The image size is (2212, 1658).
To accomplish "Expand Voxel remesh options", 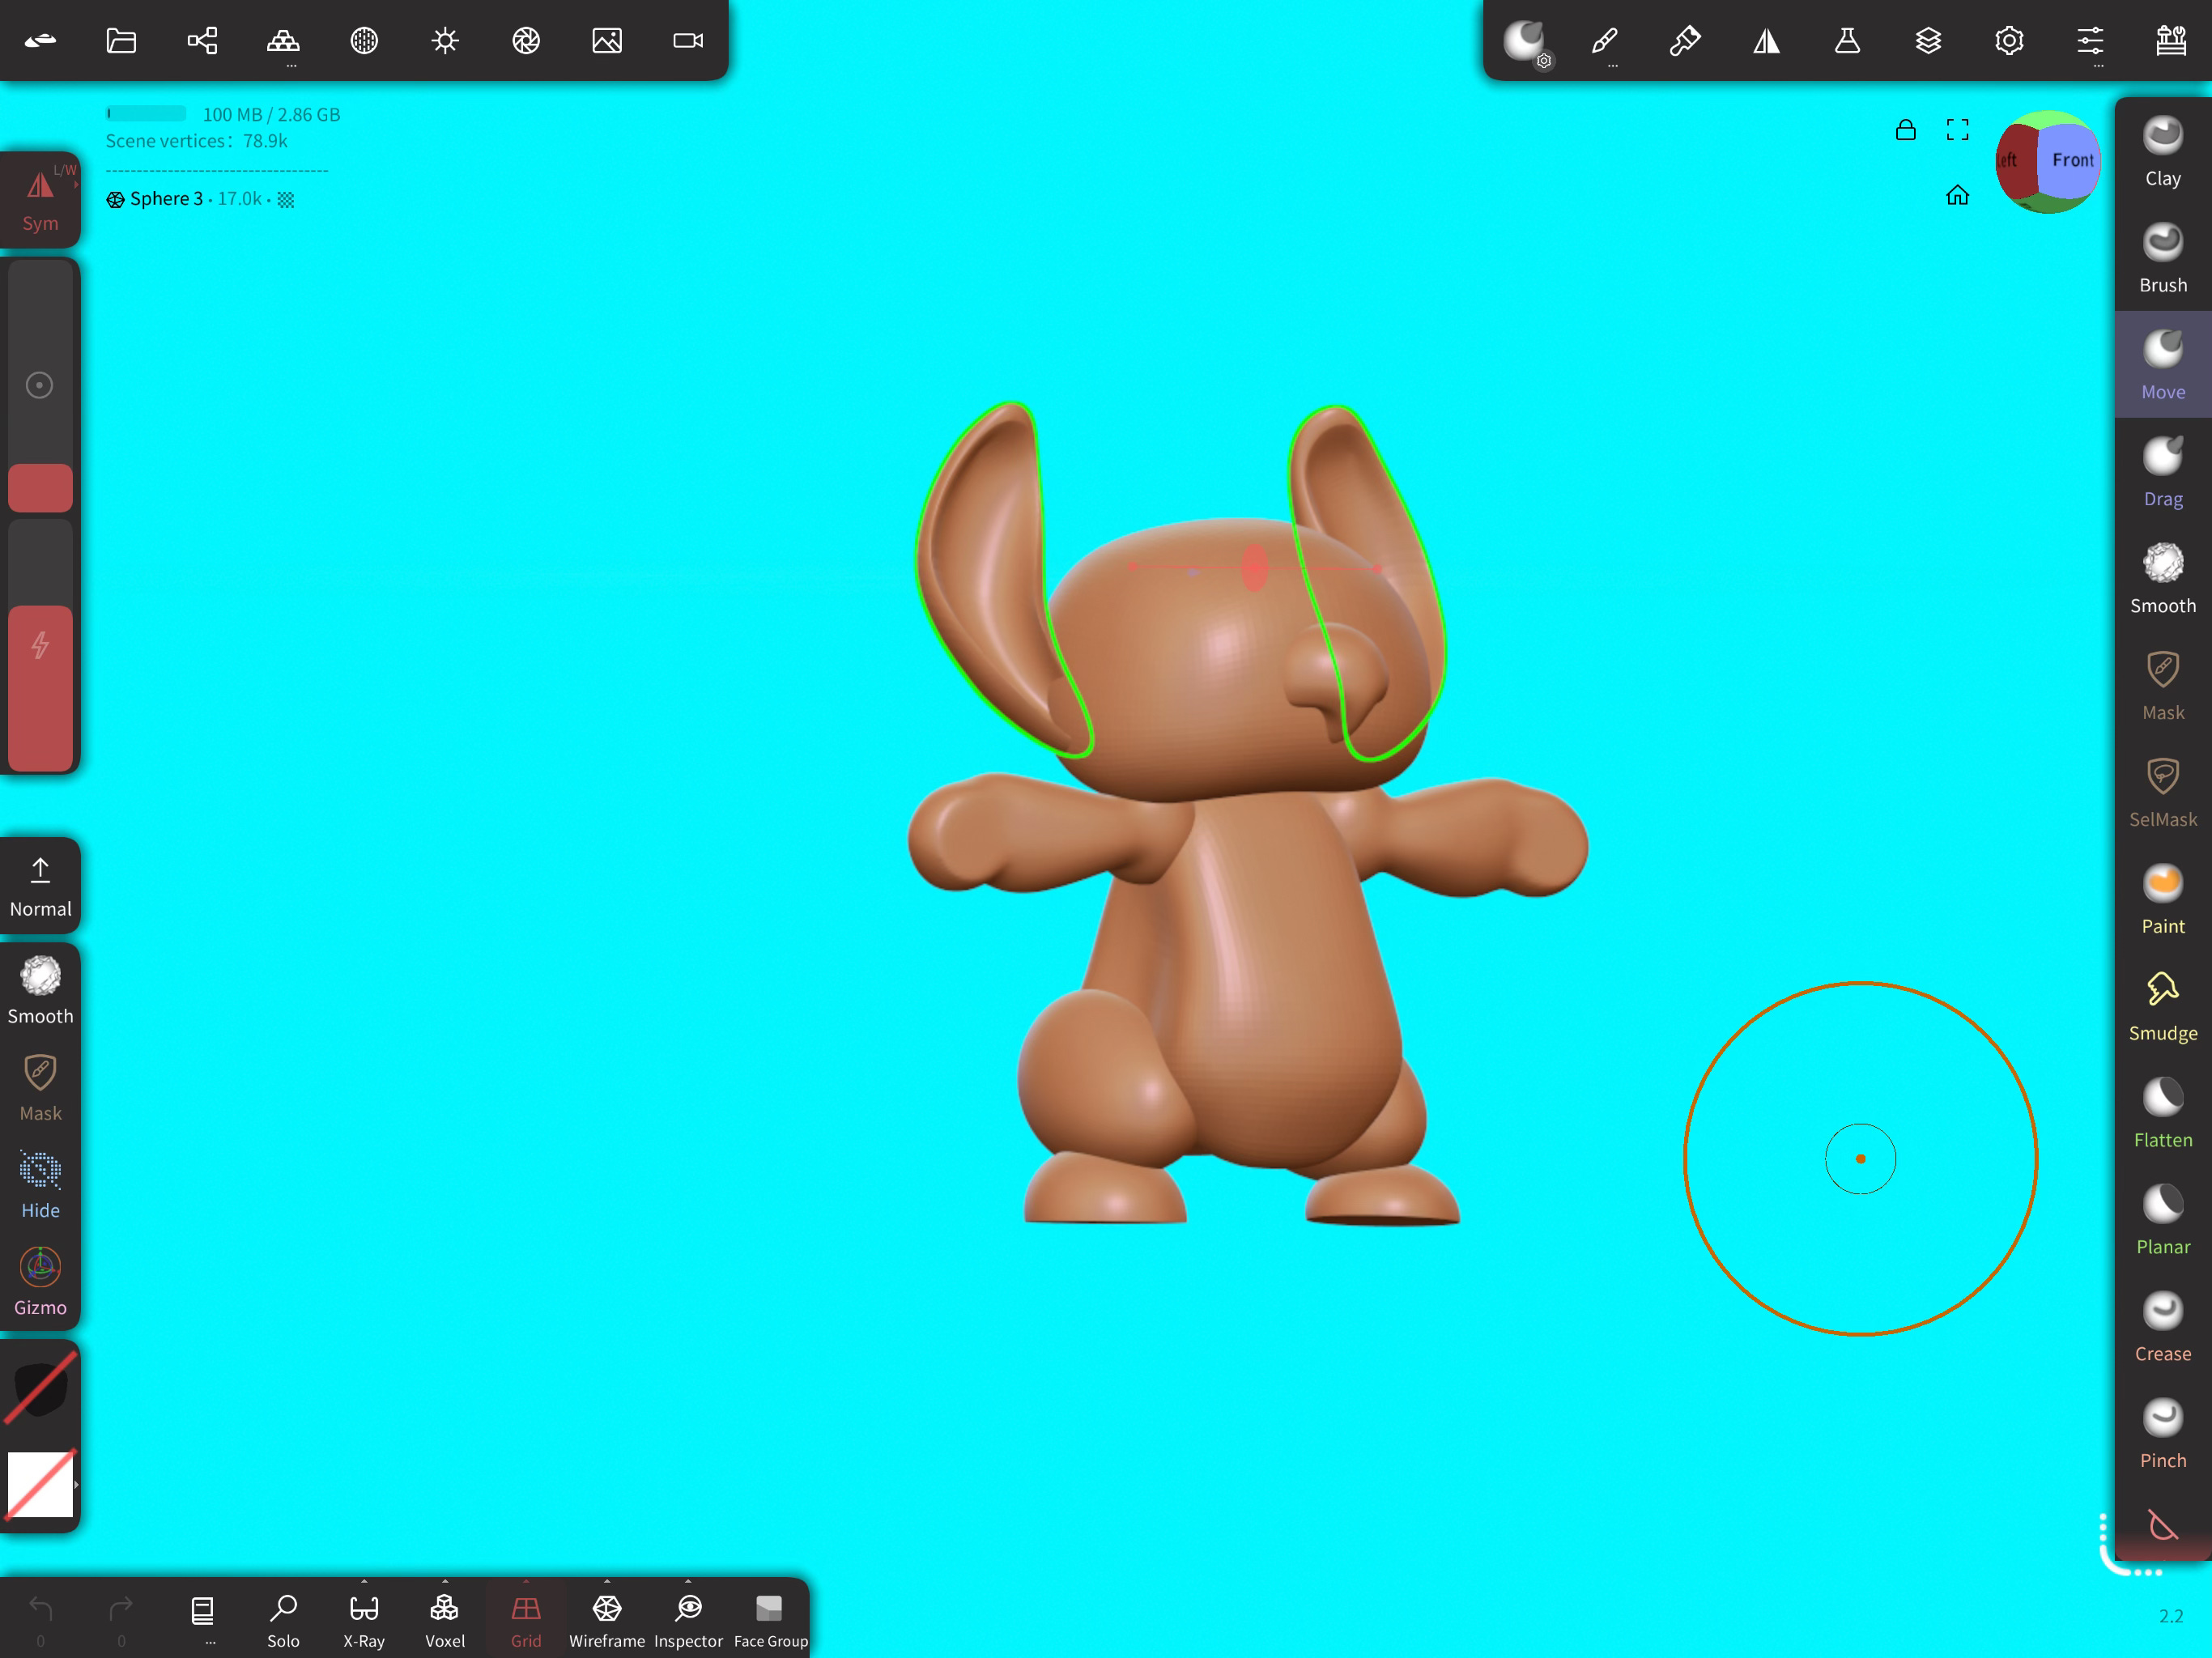I will [x=445, y=1583].
